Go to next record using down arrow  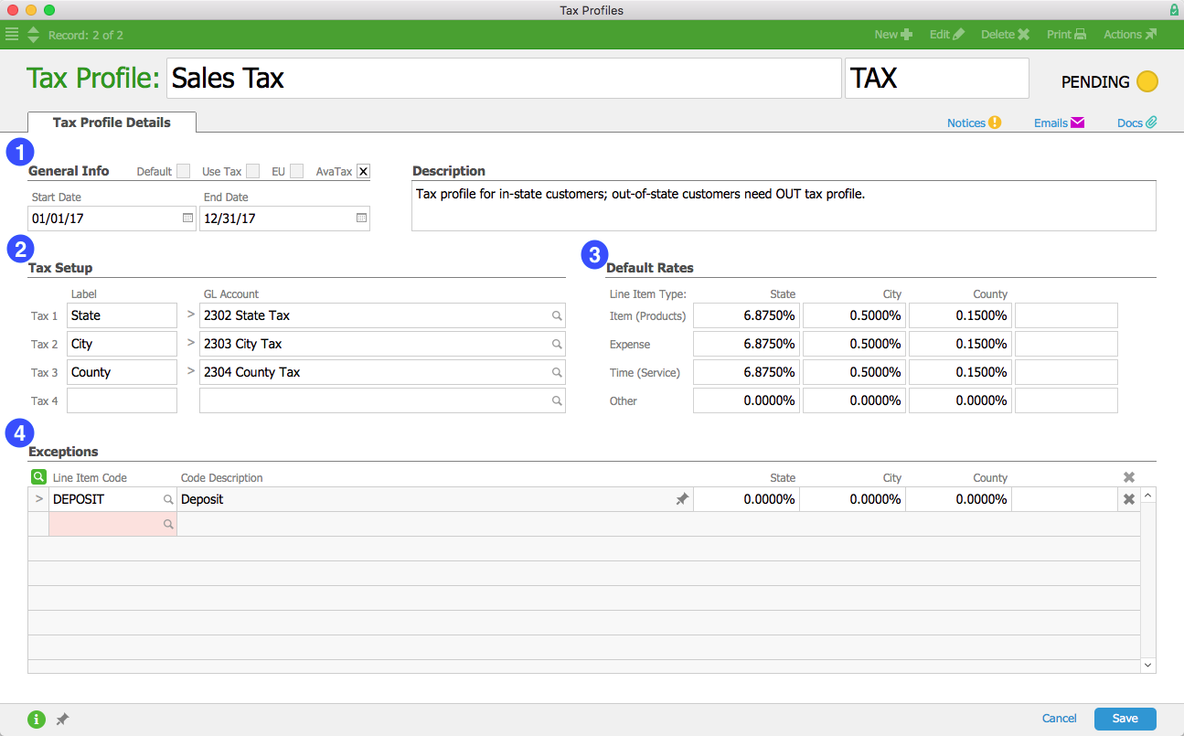[34, 40]
